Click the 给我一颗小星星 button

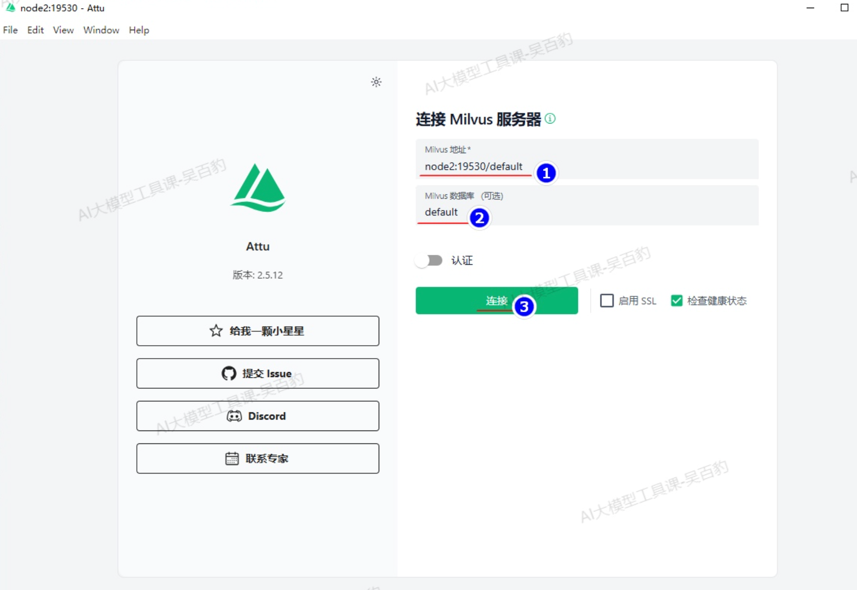[x=258, y=331]
